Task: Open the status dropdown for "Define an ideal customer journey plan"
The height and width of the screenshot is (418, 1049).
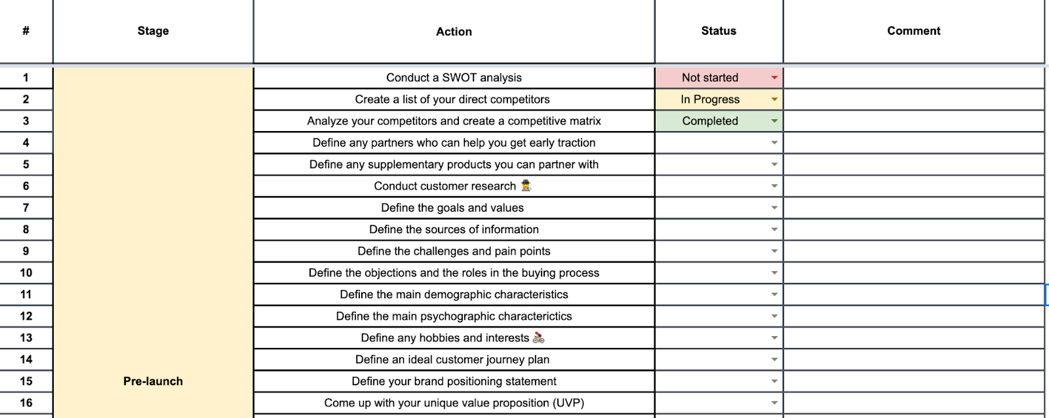Action: [774, 359]
